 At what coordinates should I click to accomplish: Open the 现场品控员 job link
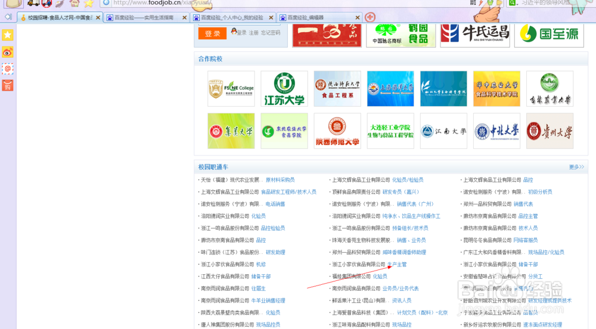(268, 324)
